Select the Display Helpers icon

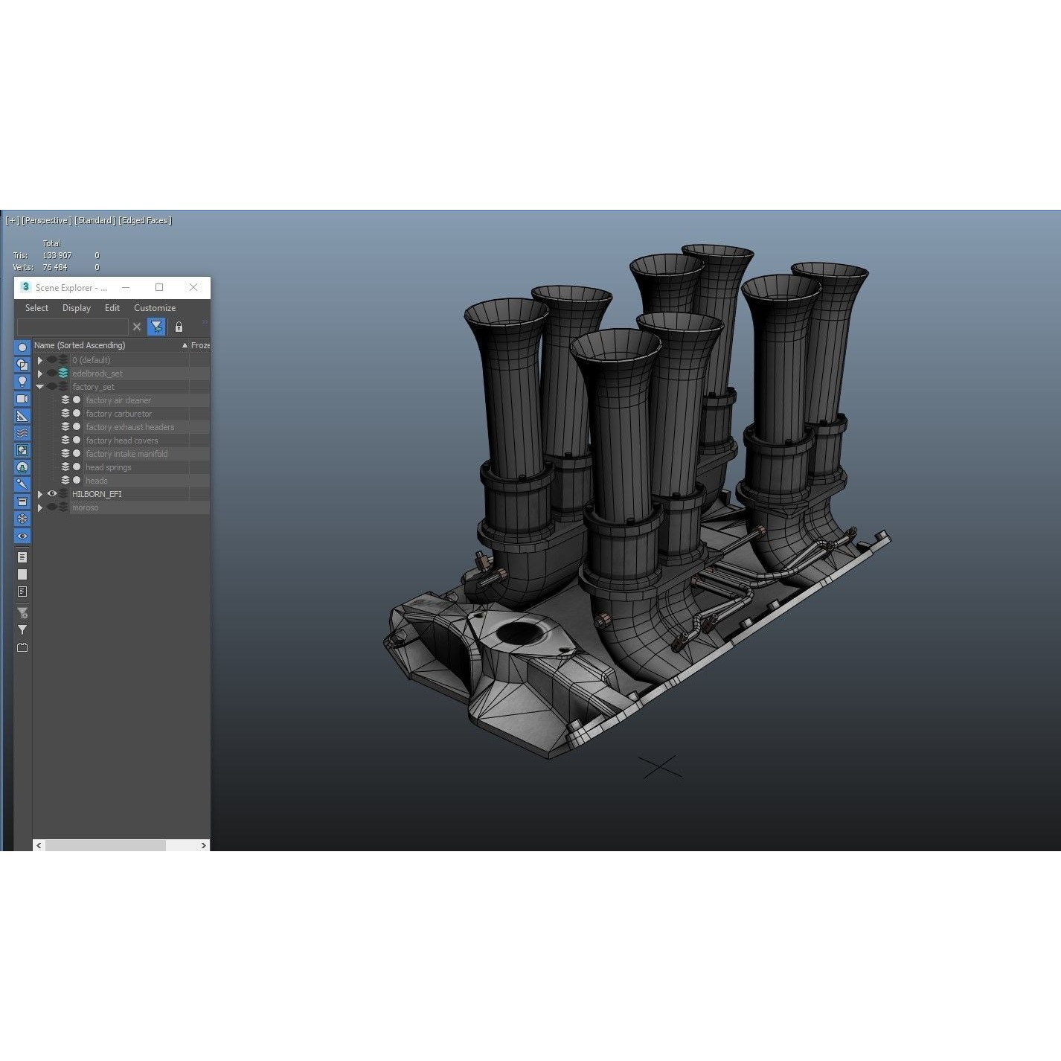[x=22, y=416]
